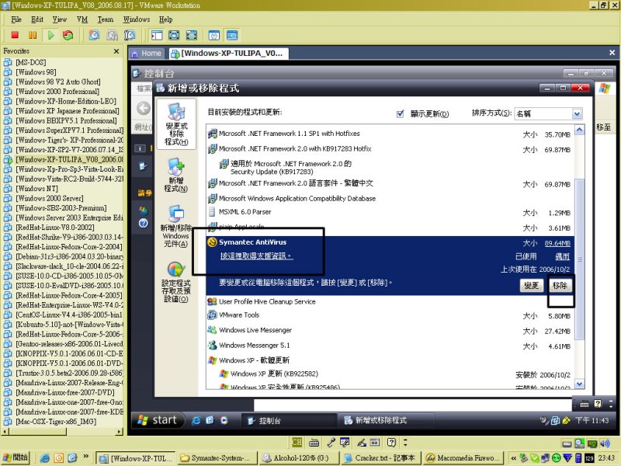The width and height of the screenshot is (621, 466).
Task: Click the green Power On play icon
Action: (x=50, y=35)
